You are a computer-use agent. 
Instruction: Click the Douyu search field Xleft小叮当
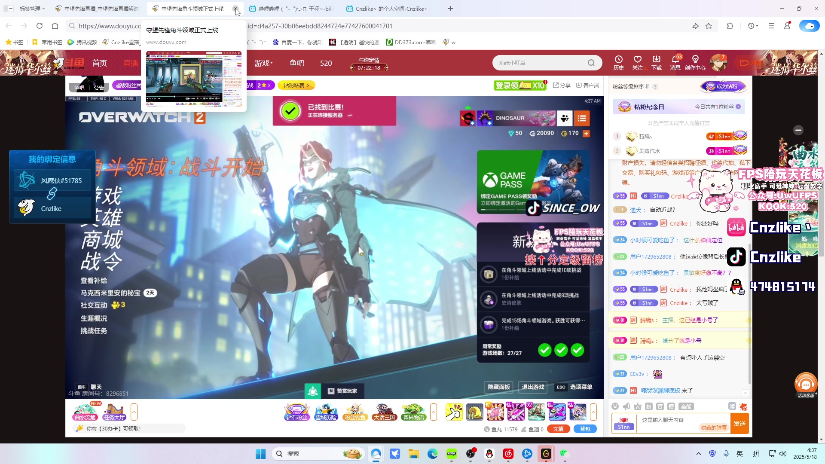point(540,63)
